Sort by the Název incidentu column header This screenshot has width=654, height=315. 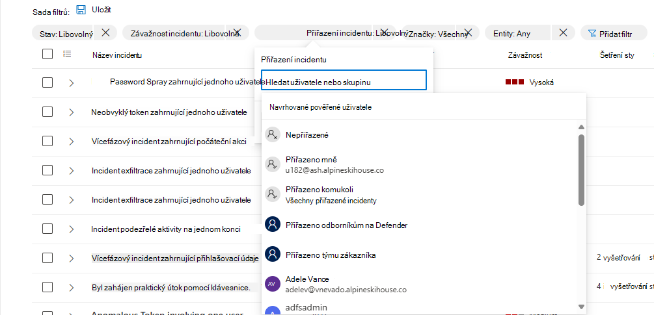117,55
